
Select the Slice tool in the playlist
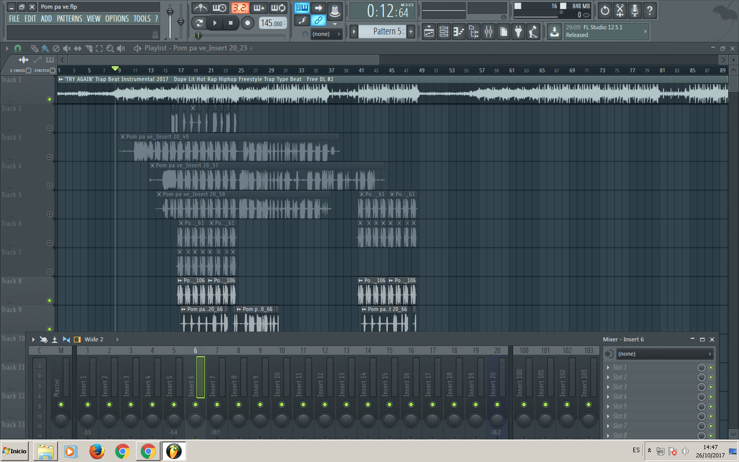88,48
